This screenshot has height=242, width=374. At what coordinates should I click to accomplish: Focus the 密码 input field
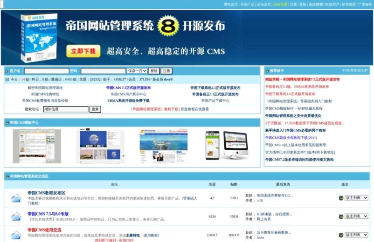click(x=103, y=71)
